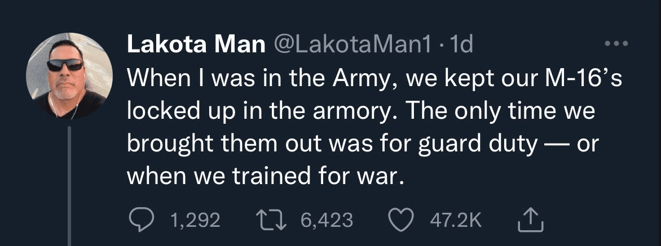
Task: Open the three-dot more options menu
Action: tap(616, 43)
